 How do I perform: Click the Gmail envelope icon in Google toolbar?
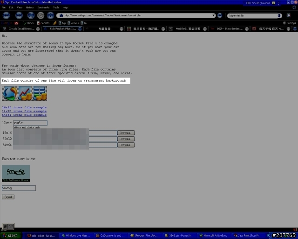(16, 23)
